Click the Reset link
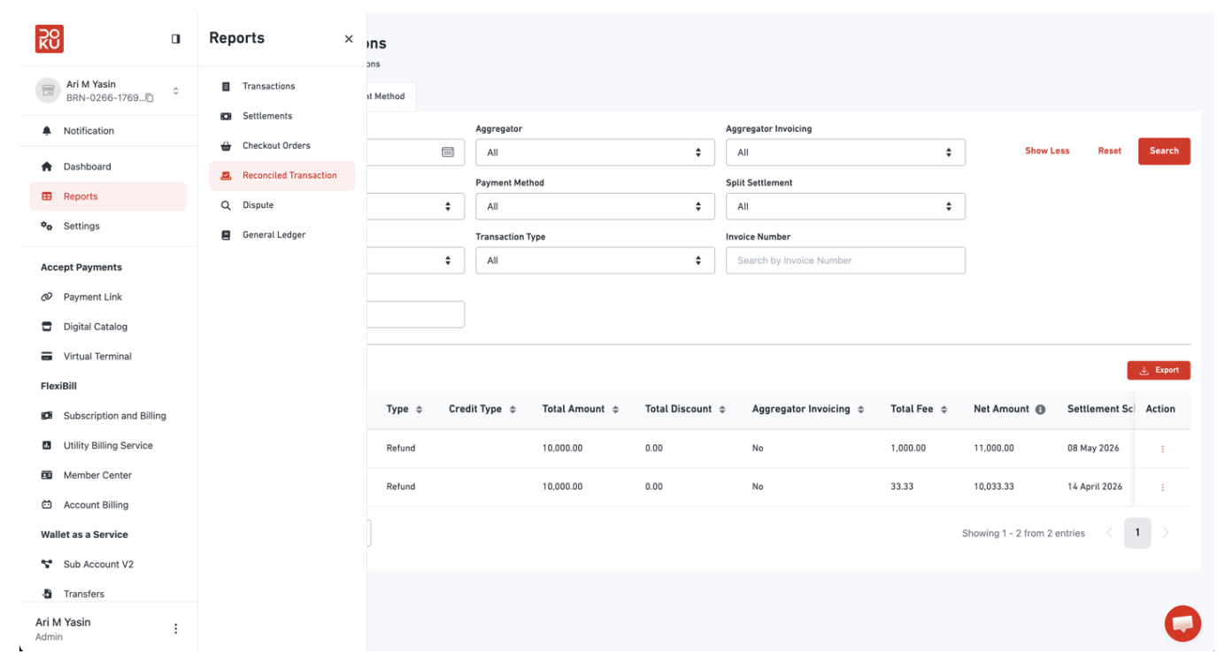This screenshot has height=662, width=1225. tap(1109, 151)
